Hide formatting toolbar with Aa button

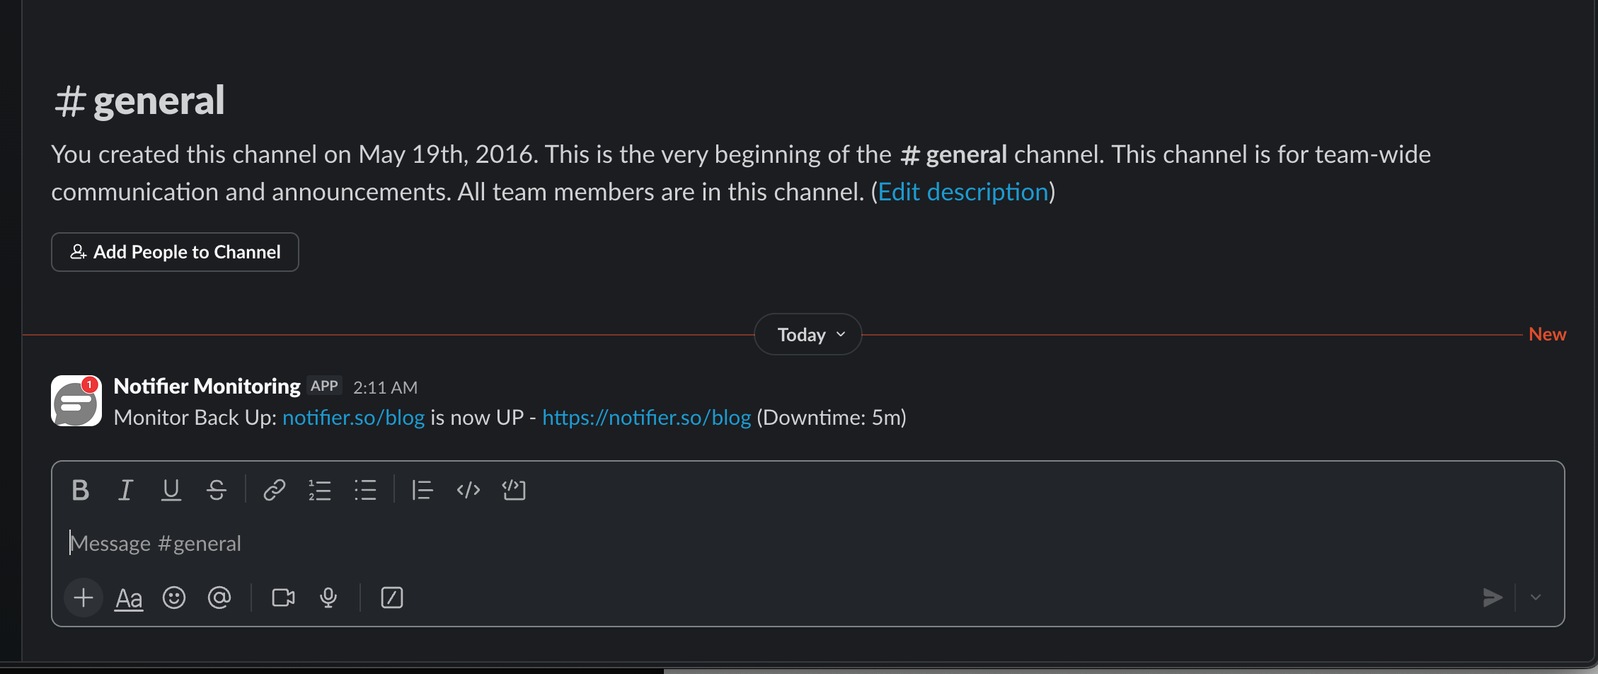[x=129, y=598]
